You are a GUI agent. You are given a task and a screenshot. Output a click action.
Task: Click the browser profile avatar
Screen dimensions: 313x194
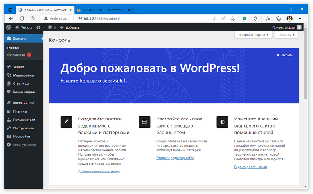click(290, 18)
